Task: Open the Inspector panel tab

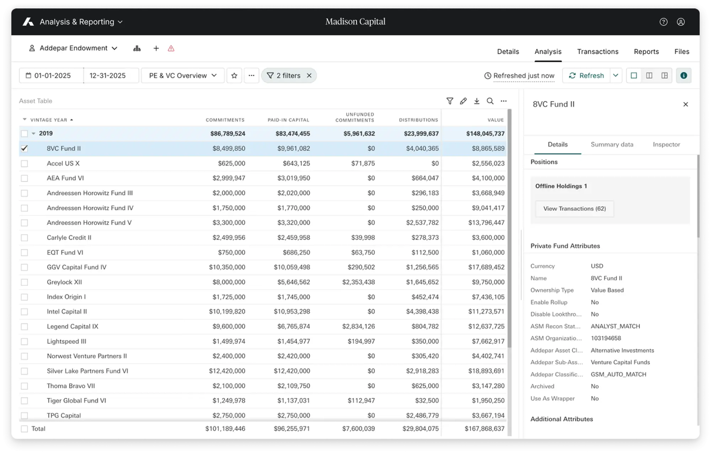Action: (x=666, y=144)
